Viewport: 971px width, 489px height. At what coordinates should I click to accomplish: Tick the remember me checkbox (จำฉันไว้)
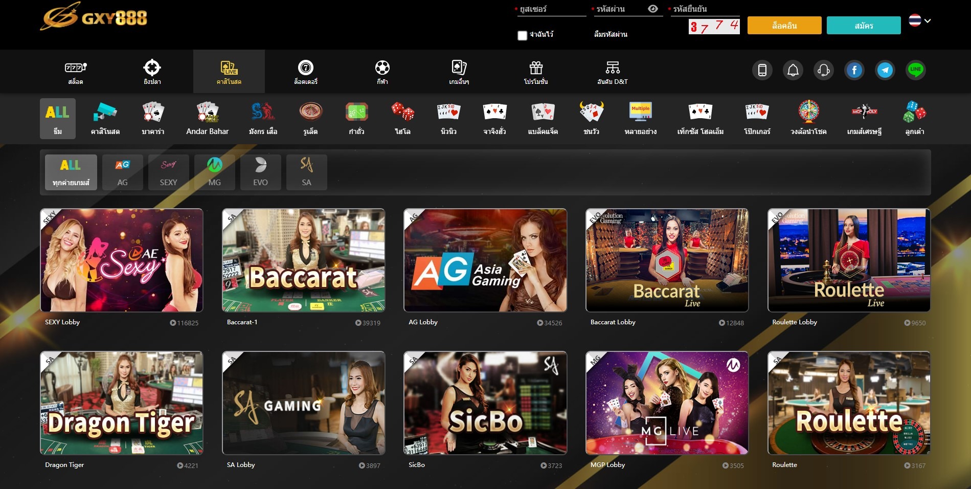tap(522, 35)
